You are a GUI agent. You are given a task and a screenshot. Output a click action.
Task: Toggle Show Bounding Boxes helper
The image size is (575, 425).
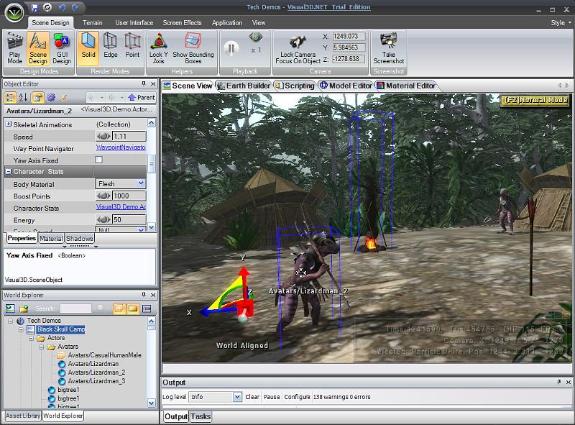(193, 48)
